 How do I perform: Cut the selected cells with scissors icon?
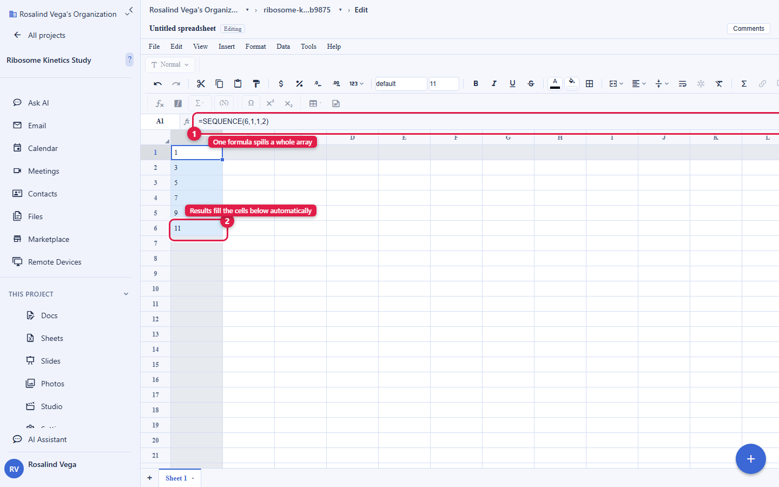pyautogui.click(x=201, y=84)
